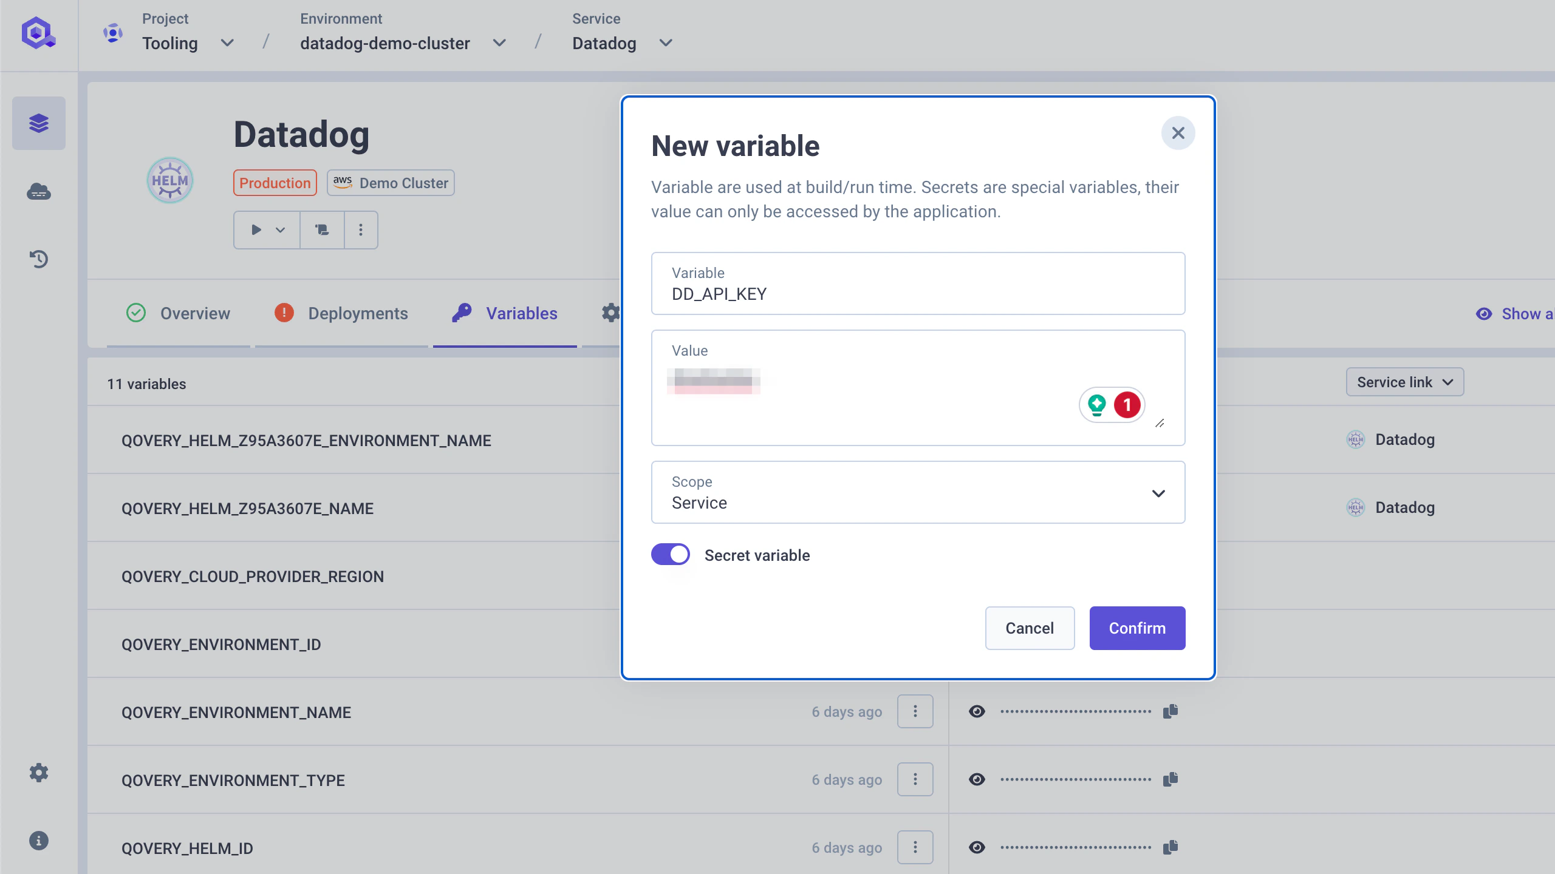Cancel the New variable dialog
Image resolution: width=1555 pixels, height=874 pixels.
tap(1029, 628)
